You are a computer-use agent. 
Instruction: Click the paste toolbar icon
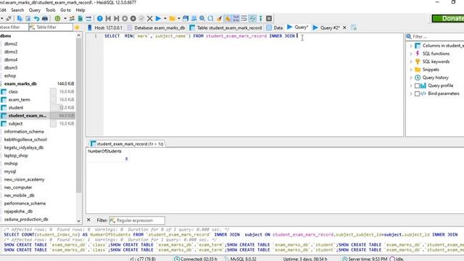click(28, 18)
